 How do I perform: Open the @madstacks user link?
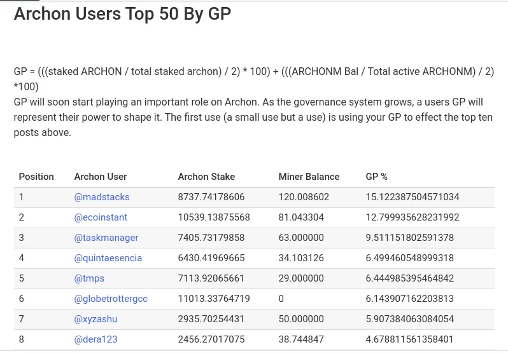[102, 197]
